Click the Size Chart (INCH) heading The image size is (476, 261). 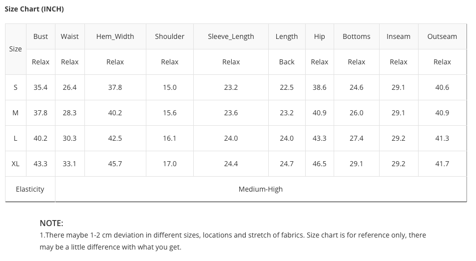[x=34, y=9]
